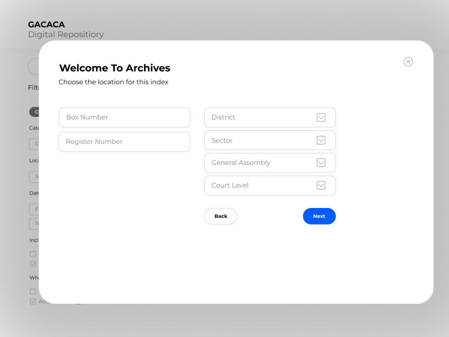The image size is (449, 337).
Task: Click the Court Level chevron icon
Action: point(321,186)
